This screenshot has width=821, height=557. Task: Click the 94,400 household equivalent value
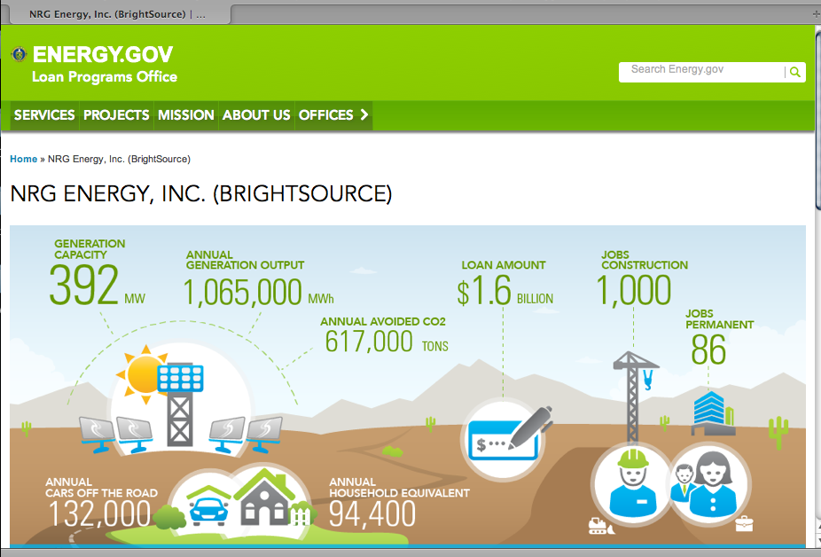coord(372,514)
